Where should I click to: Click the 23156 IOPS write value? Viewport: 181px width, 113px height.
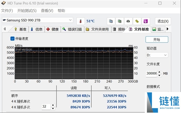(x=116, y=101)
